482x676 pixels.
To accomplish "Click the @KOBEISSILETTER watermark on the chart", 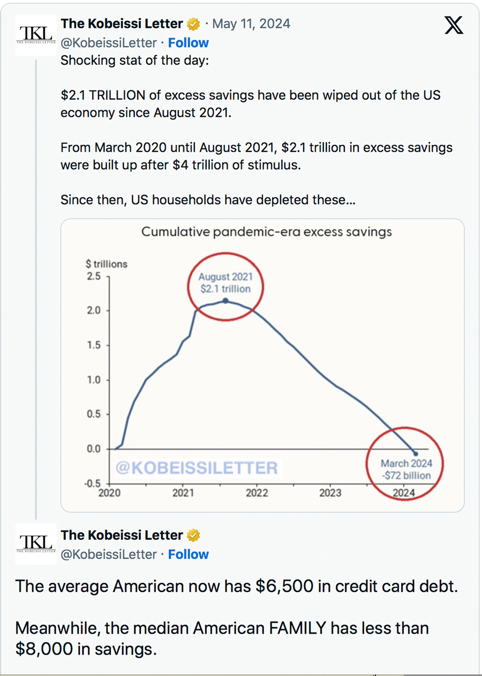I will [197, 467].
